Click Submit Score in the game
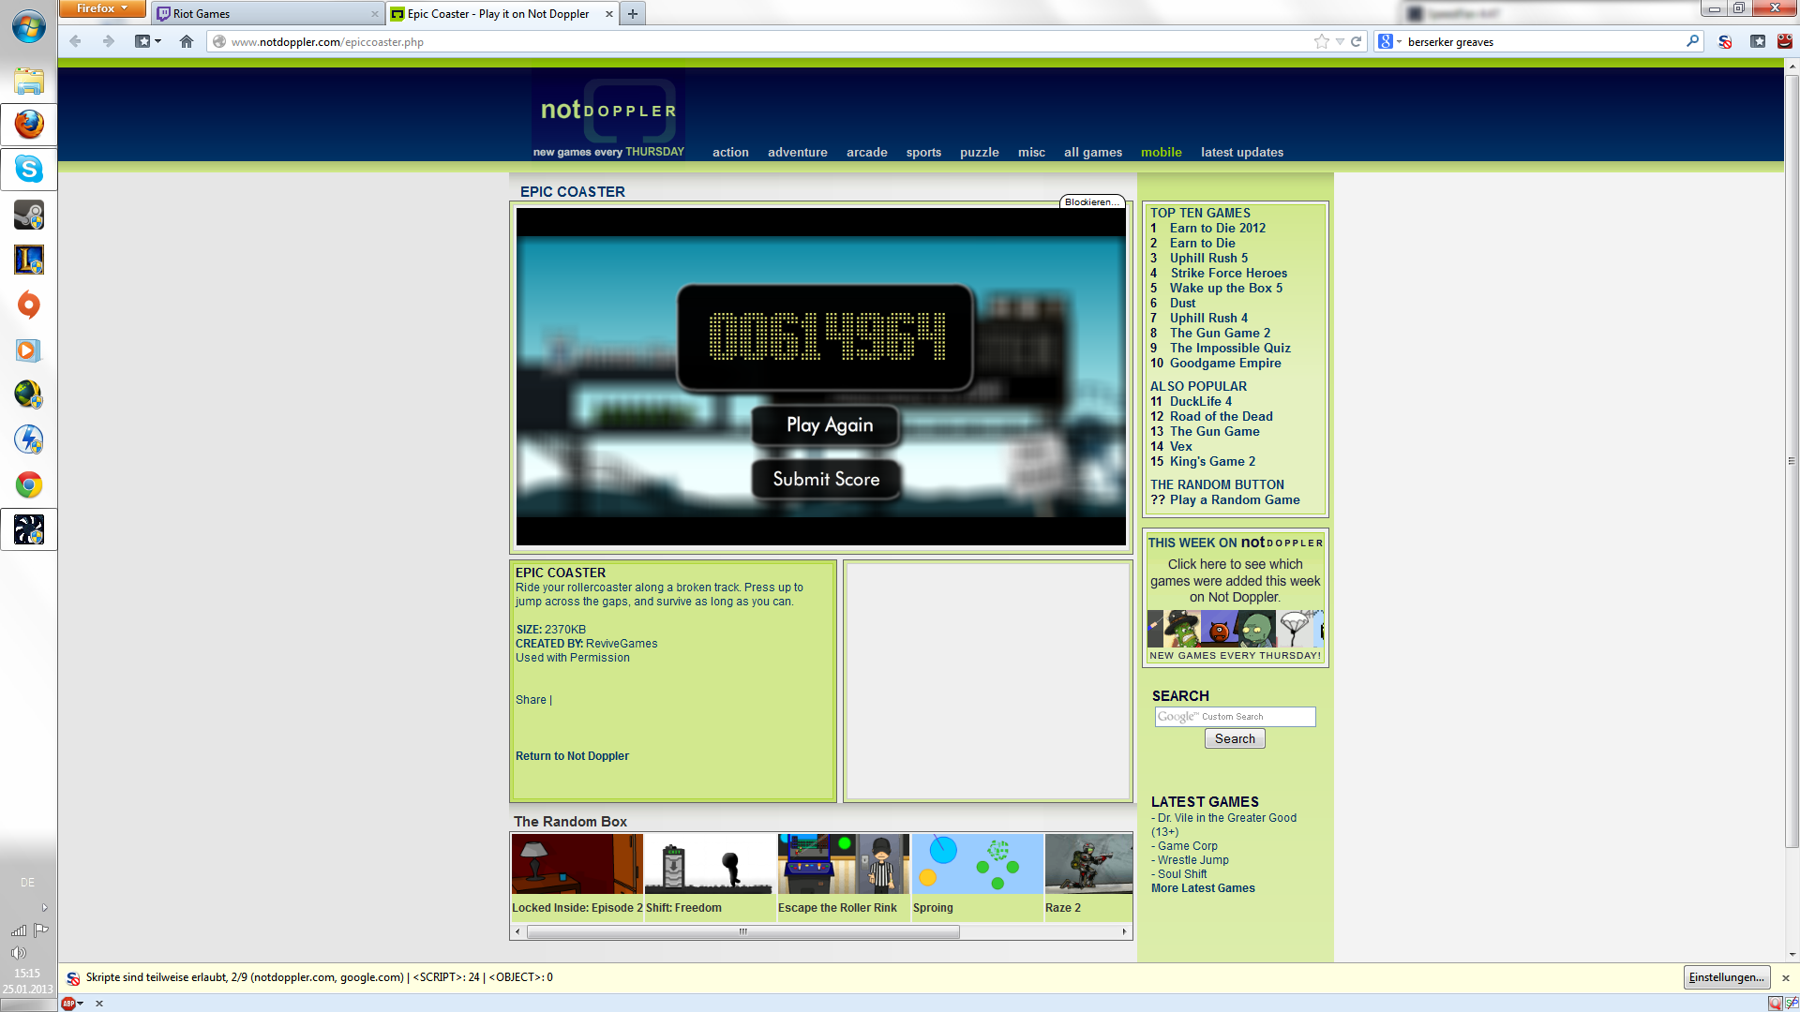The width and height of the screenshot is (1800, 1012). (x=827, y=479)
